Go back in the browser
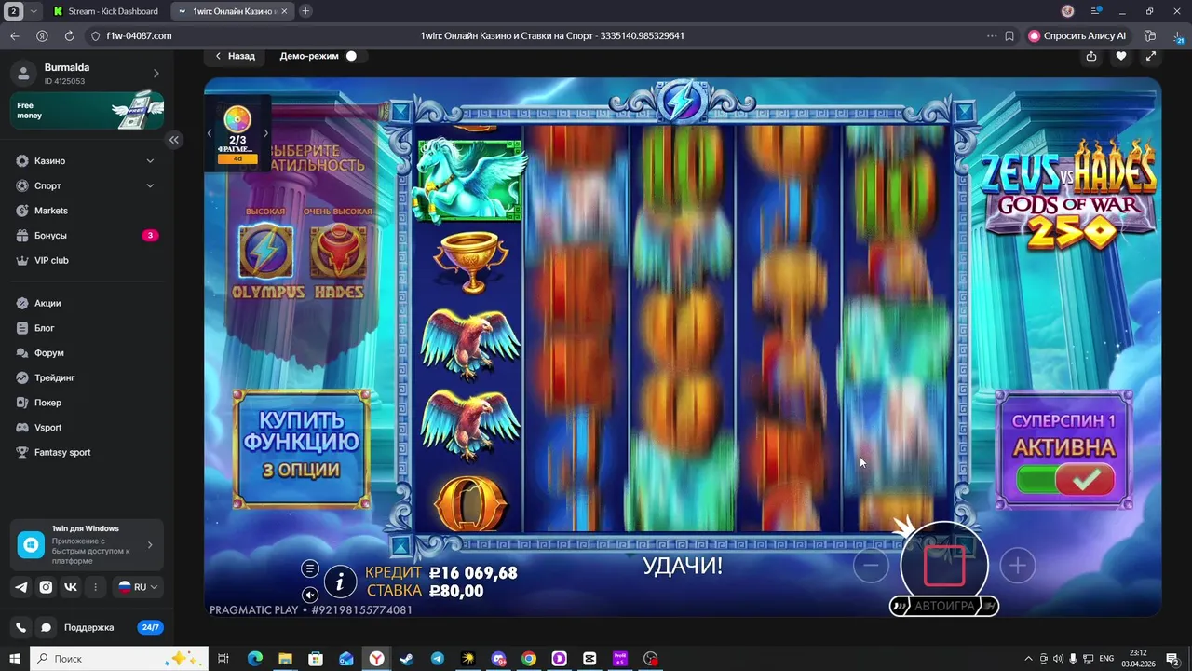 pyautogui.click(x=14, y=35)
